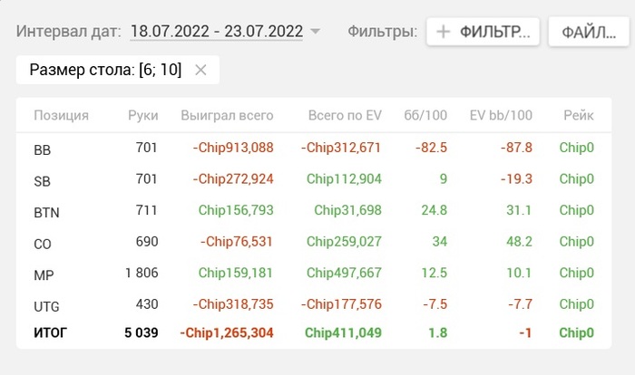Sort by Всего по EV column

click(345, 116)
